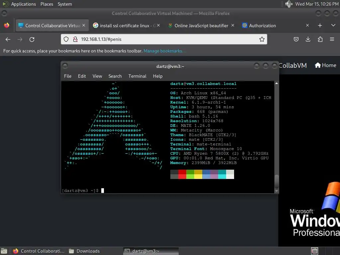
Task: Open the terminal File menu
Action: click(x=68, y=76)
